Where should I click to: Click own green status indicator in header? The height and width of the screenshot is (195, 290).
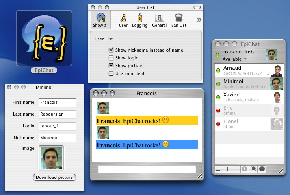pos(217,55)
